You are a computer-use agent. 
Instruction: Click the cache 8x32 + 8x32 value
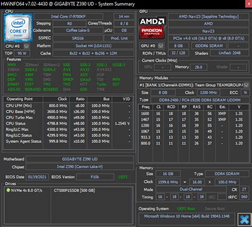pos(94,53)
